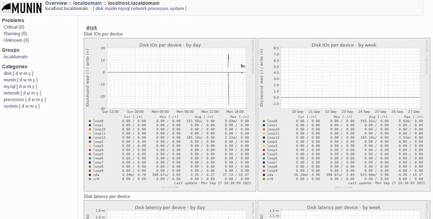Image resolution: width=433 pixels, height=219 pixels.
Task: Open the year view 'y' for network category
Action: 37,93
